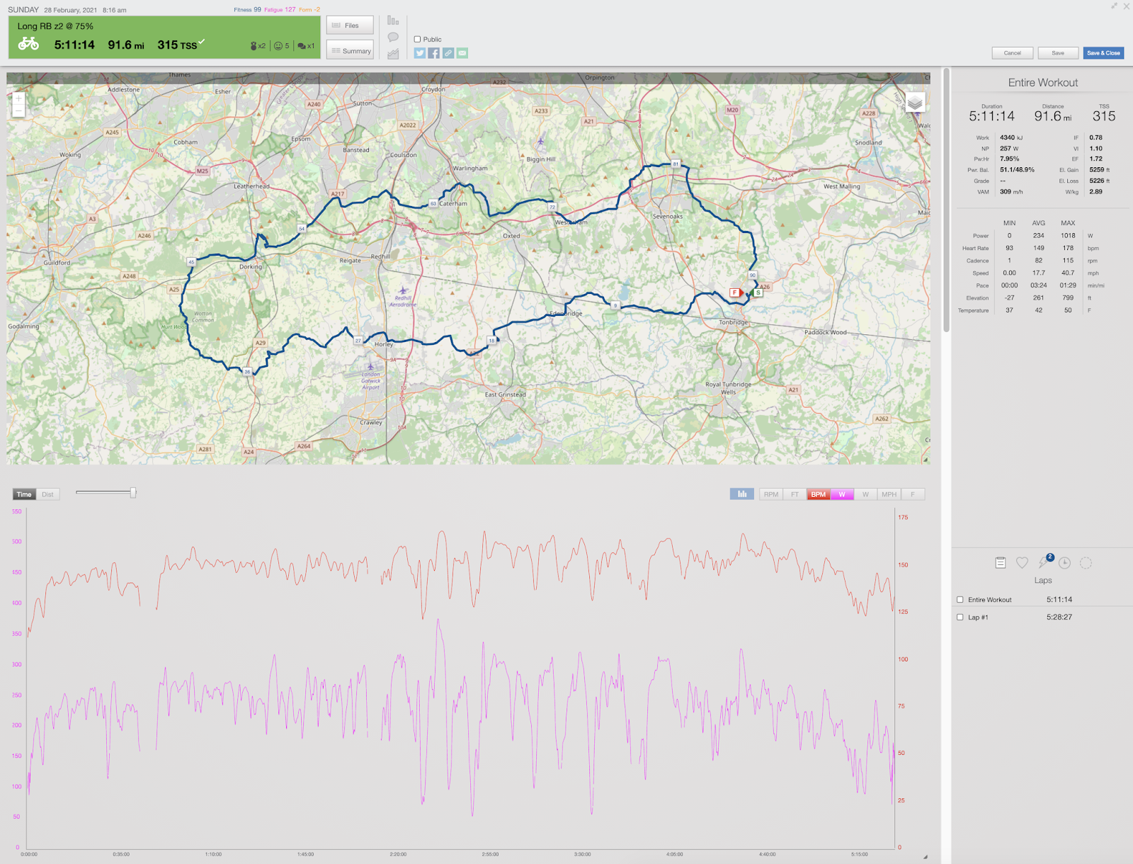
Task: Zoom in on the map
Action: point(19,98)
